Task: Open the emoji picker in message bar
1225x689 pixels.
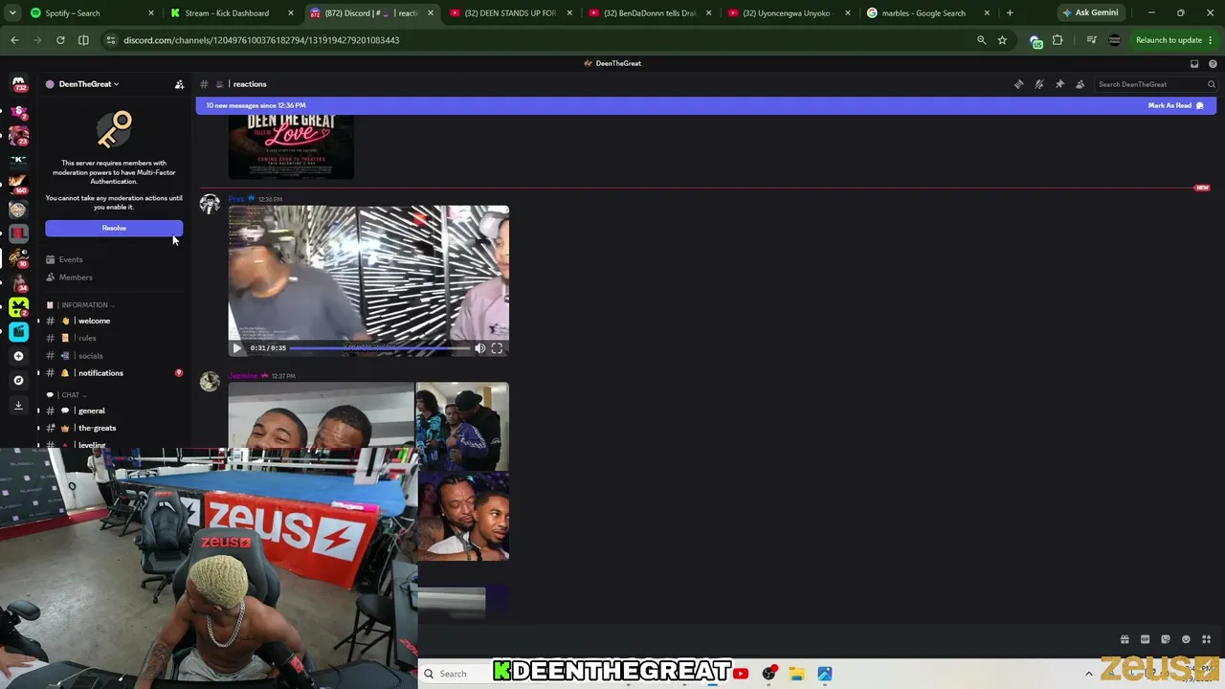Action: tap(1186, 639)
